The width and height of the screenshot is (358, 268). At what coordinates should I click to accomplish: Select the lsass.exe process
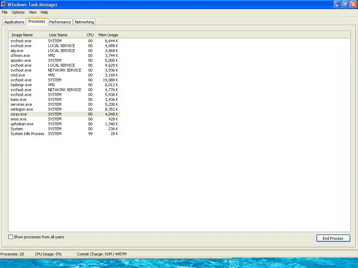coord(64,99)
